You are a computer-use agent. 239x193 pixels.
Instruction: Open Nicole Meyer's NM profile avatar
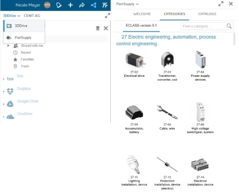47,5
